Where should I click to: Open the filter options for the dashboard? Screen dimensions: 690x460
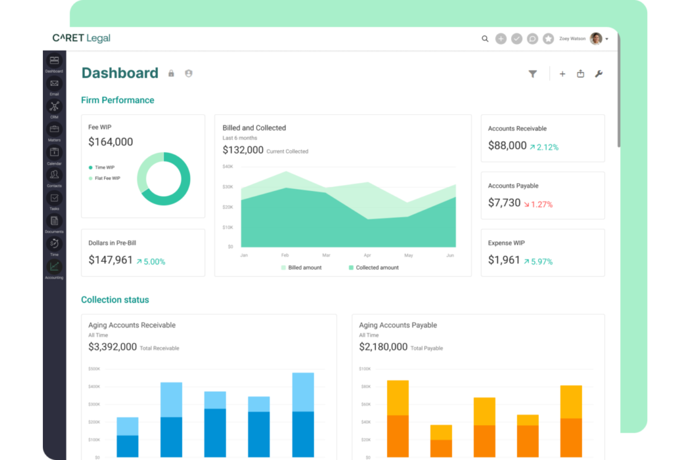click(532, 74)
